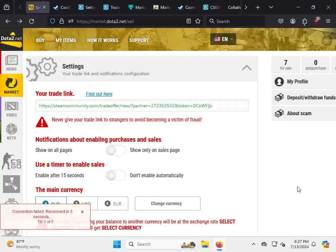The width and height of the screenshot is (336, 252).
Task: Open the Rust game market icon
Action: 11,184
